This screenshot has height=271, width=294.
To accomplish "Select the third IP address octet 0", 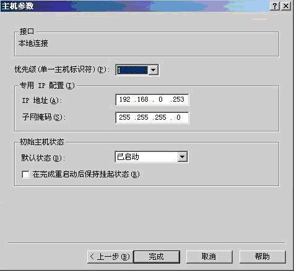I will (x=160, y=99).
